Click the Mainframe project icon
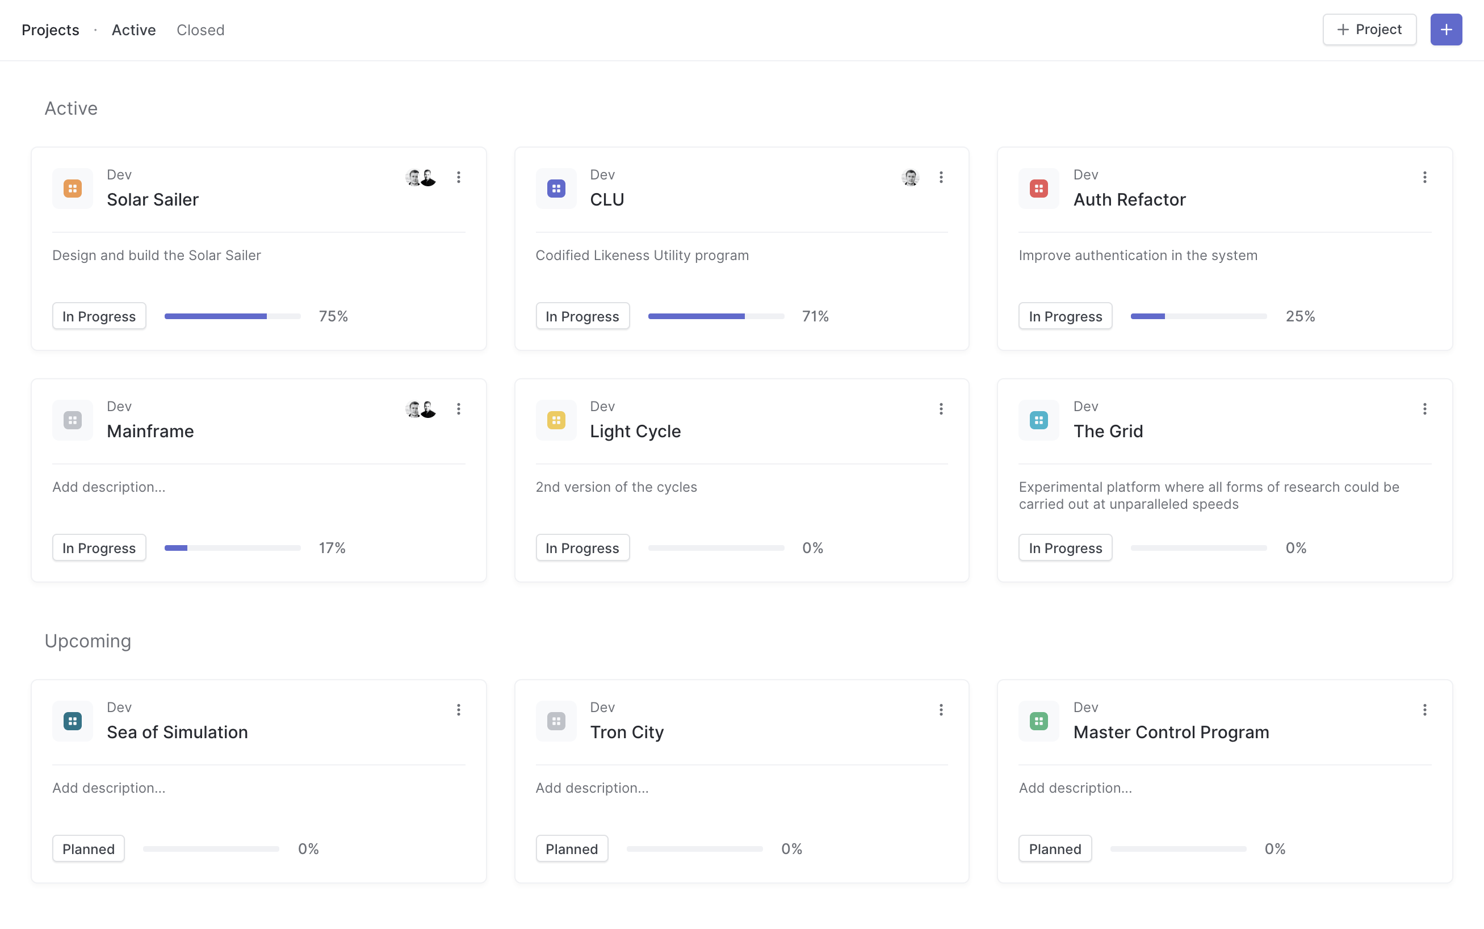 click(72, 420)
